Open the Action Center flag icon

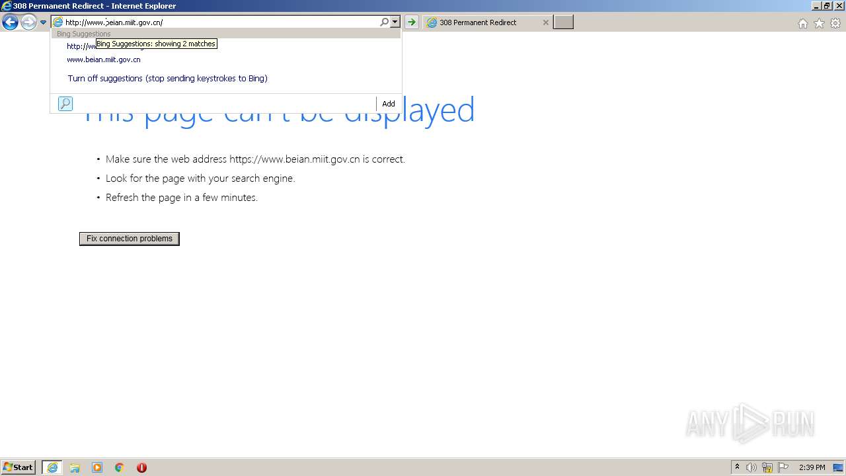click(x=783, y=467)
